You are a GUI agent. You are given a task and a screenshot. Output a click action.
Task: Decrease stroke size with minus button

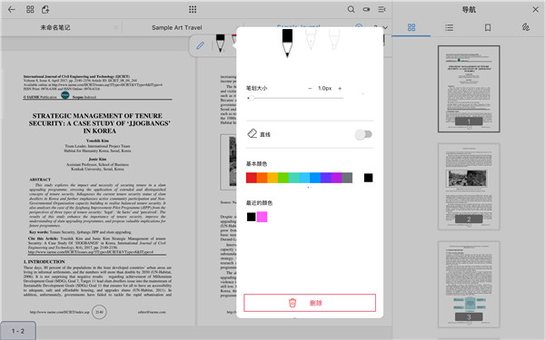310,89
